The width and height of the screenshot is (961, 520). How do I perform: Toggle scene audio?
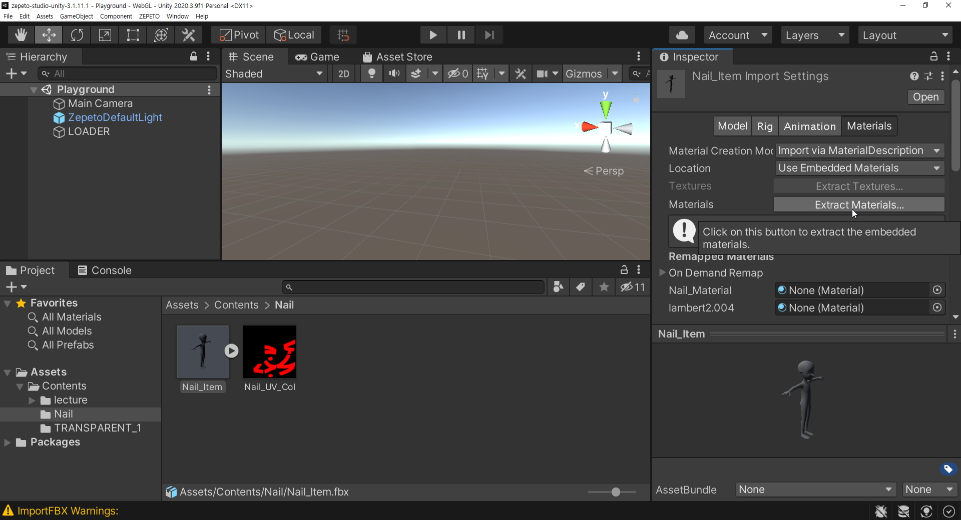coord(394,74)
